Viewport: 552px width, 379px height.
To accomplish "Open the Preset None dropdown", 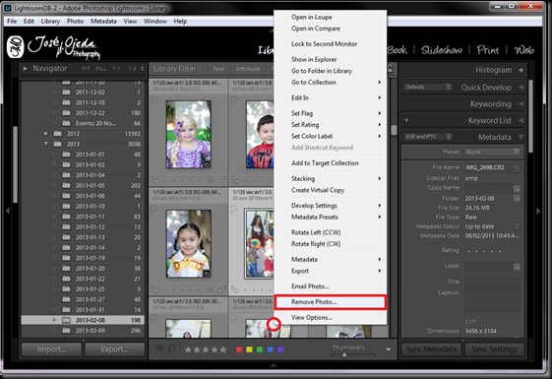I will [491, 152].
